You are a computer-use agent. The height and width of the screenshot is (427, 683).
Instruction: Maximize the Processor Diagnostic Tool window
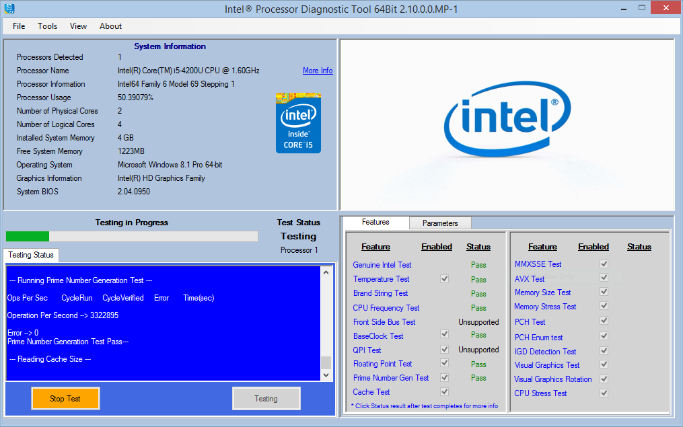pos(642,7)
